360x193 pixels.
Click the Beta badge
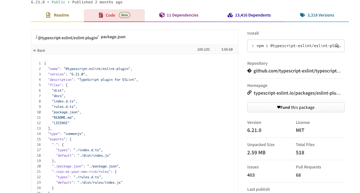pyautogui.click(x=124, y=15)
